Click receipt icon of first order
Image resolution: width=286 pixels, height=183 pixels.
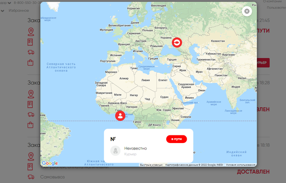(x=30, y=42)
